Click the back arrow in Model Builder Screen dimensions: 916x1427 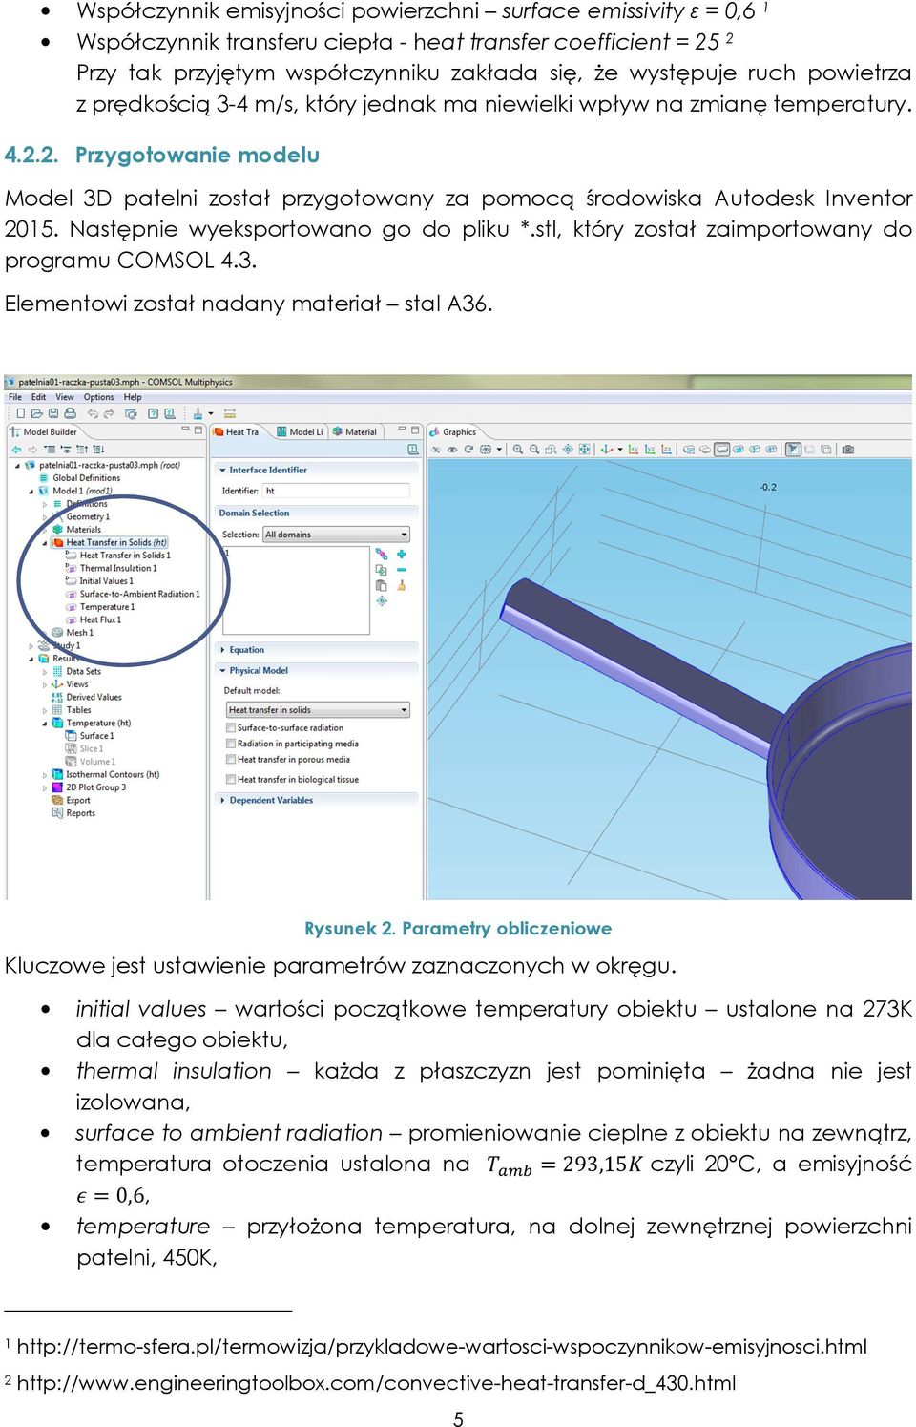pyautogui.click(x=16, y=449)
